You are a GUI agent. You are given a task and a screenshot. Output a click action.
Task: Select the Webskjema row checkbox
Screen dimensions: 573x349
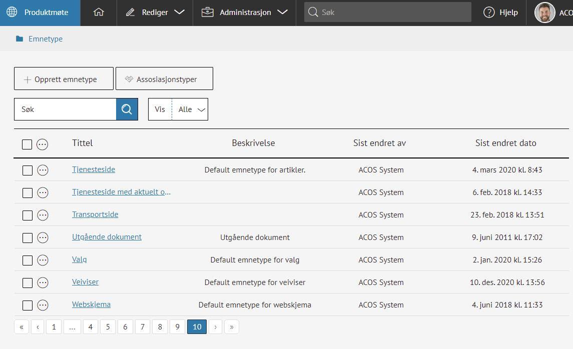tap(28, 305)
